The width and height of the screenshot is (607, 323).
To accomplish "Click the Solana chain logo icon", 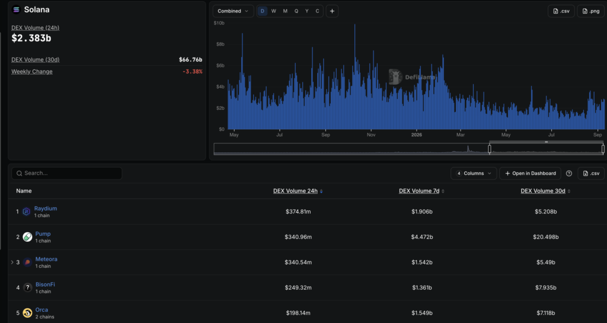I will click(x=16, y=9).
